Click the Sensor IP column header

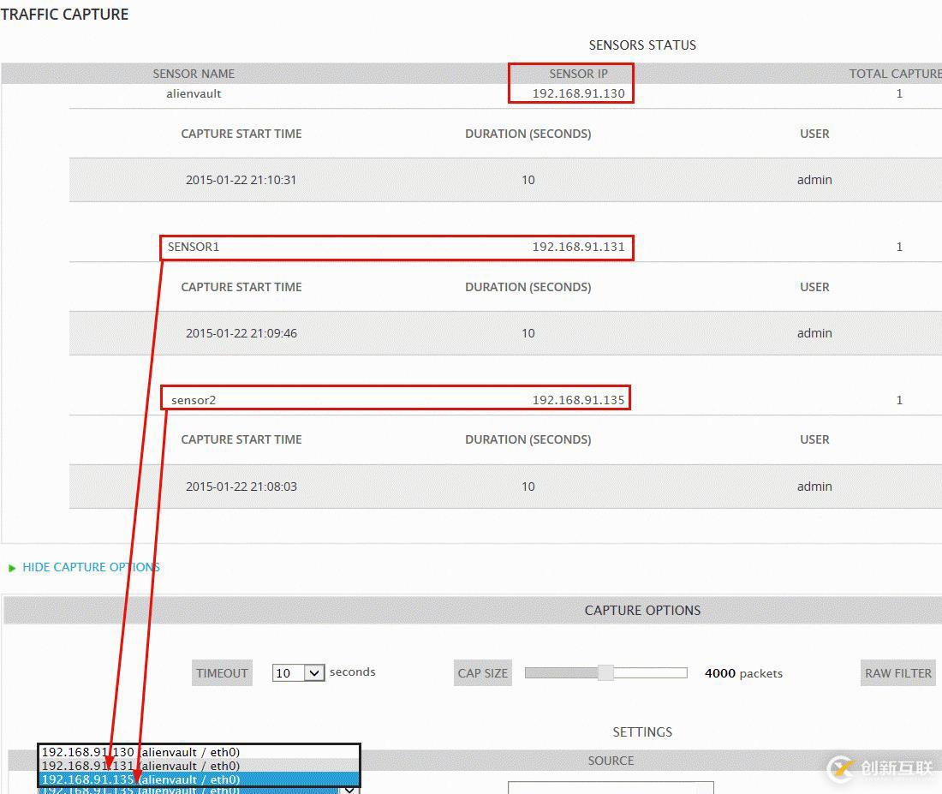(578, 74)
